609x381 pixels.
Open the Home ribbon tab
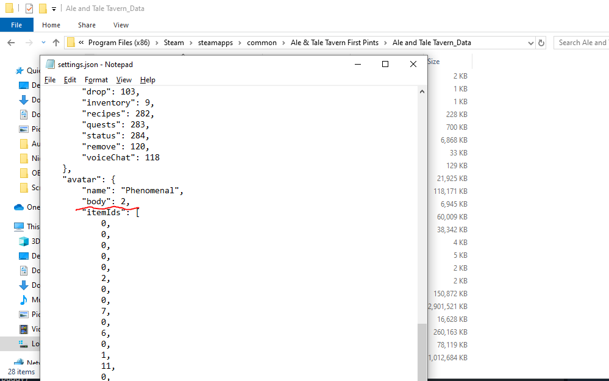tap(51, 25)
